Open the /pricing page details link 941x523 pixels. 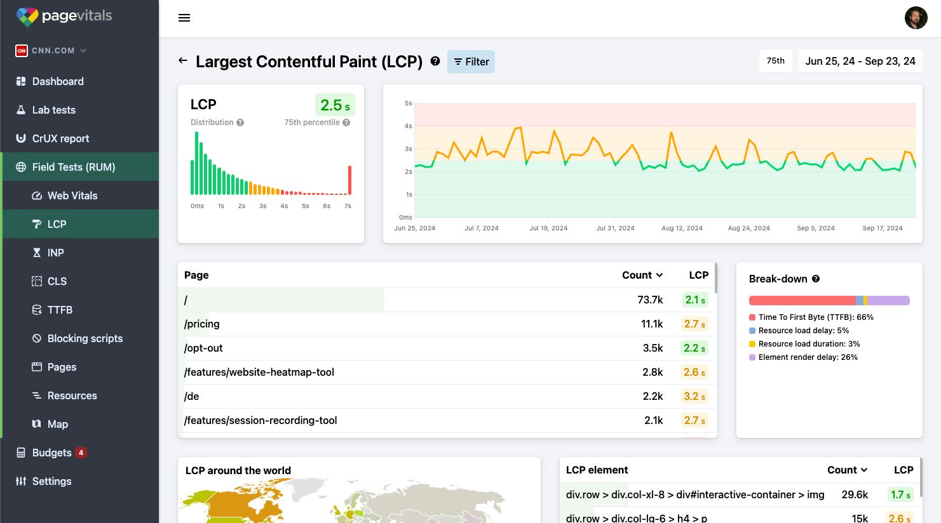pyautogui.click(x=201, y=324)
